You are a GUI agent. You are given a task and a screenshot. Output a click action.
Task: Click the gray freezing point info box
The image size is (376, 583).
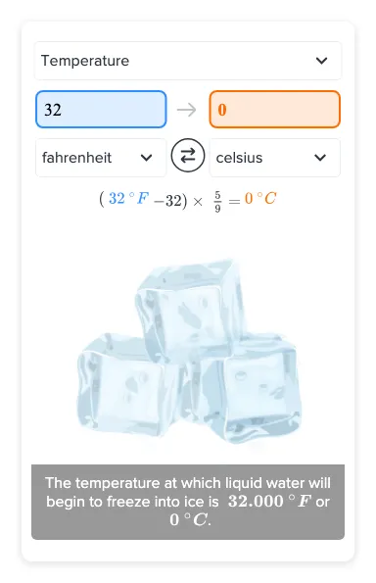pyautogui.click(x=188, y=502)
